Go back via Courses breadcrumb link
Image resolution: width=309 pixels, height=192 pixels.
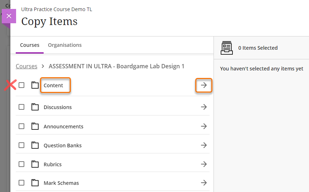pos(26,66)
